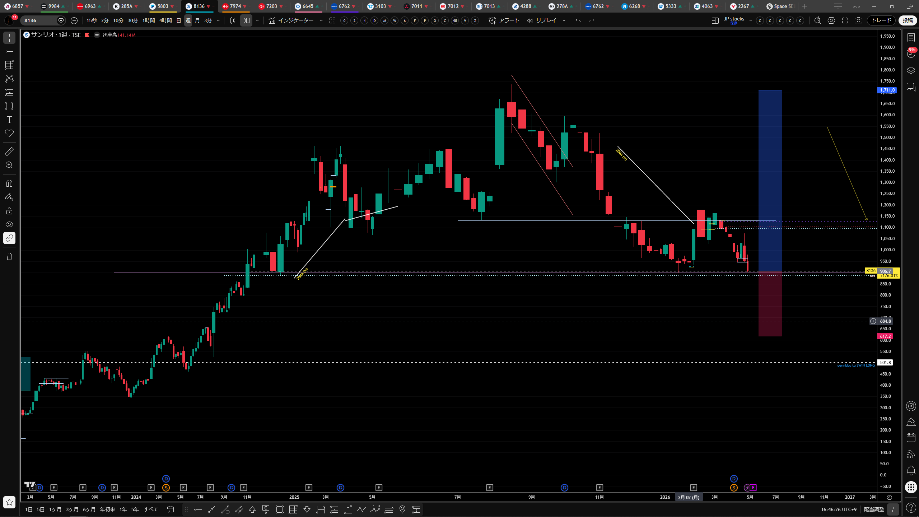Click the trash remove objects icon
919x517 pixels.
click(9, 256)
